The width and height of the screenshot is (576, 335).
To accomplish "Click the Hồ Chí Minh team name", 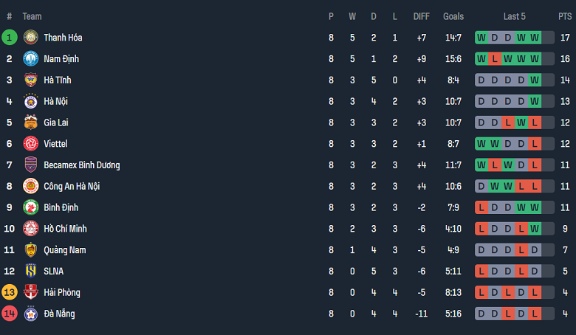I will pyautogui.click(x=65, y=229).
